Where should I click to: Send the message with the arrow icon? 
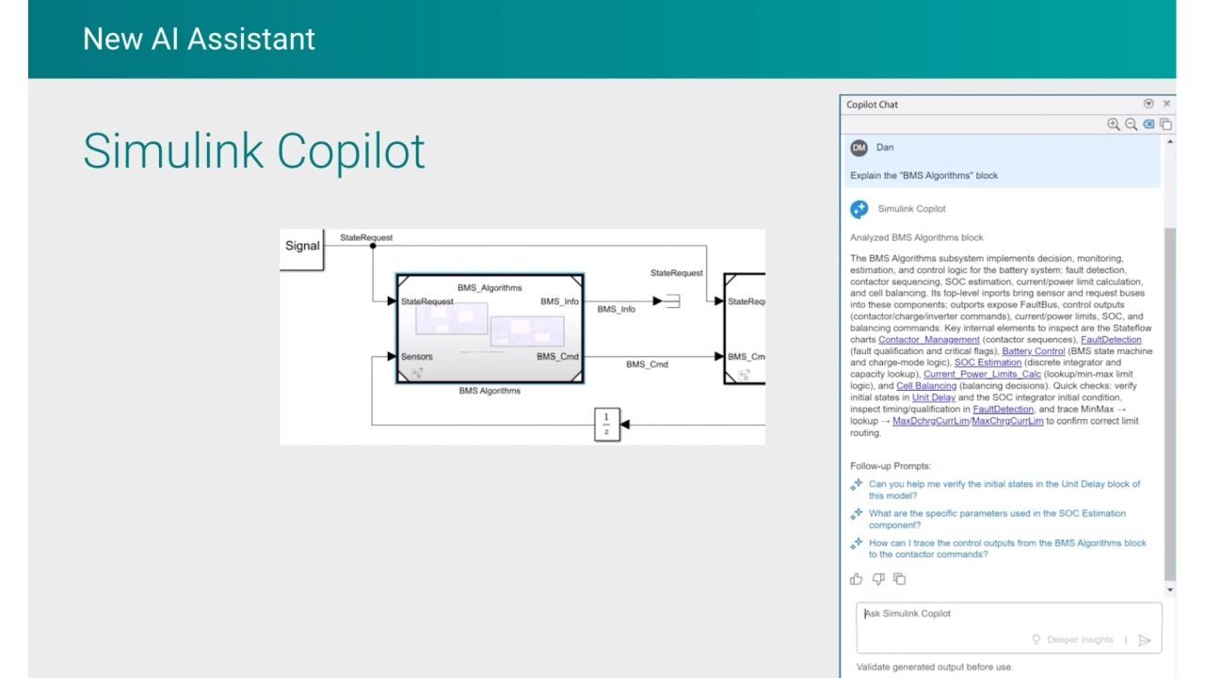(1145, 640)
